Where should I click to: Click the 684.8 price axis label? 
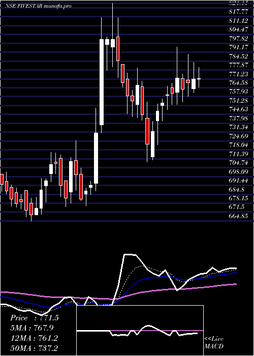click(237, 189)
